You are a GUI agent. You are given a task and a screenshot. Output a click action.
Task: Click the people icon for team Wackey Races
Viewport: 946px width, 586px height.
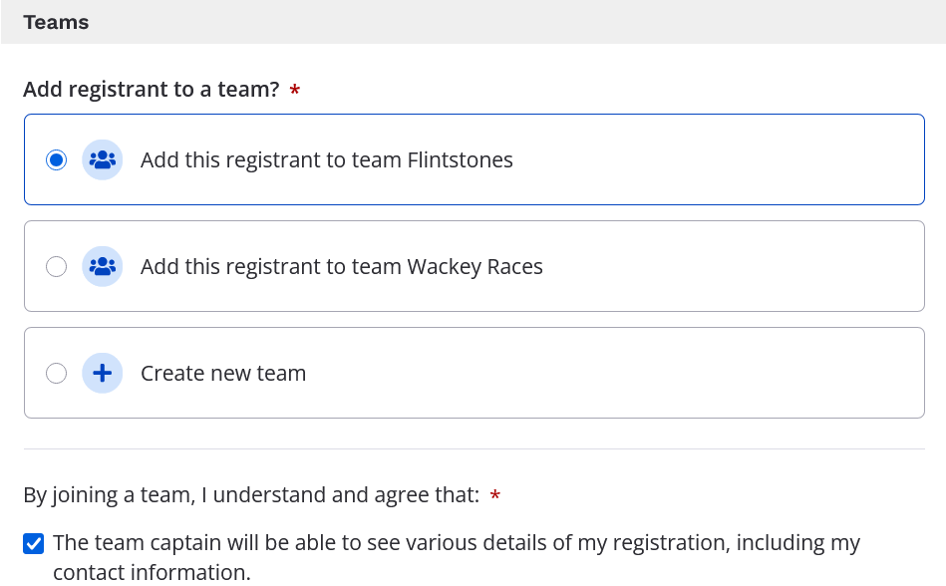[102, 266]
